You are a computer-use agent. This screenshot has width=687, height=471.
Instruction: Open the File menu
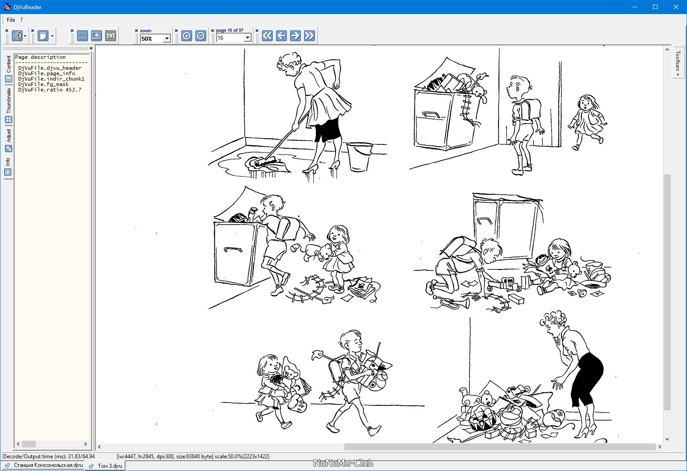pos(11,20)
